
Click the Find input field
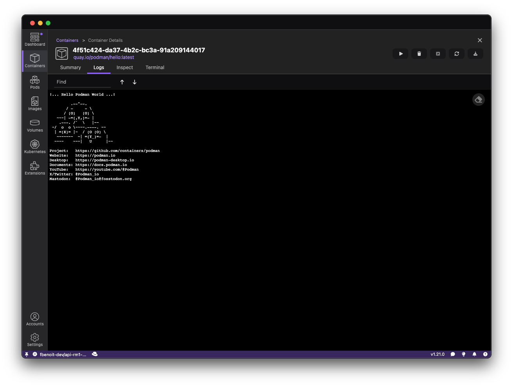point(82,82)
